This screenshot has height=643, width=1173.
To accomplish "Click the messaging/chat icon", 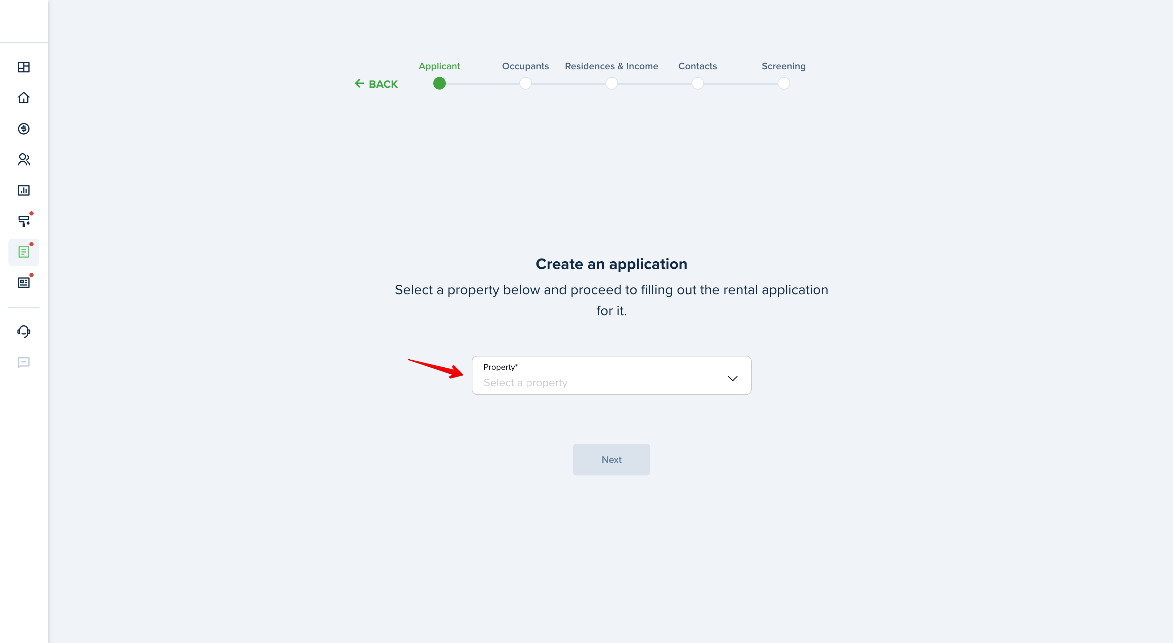I will click(23, 363).
